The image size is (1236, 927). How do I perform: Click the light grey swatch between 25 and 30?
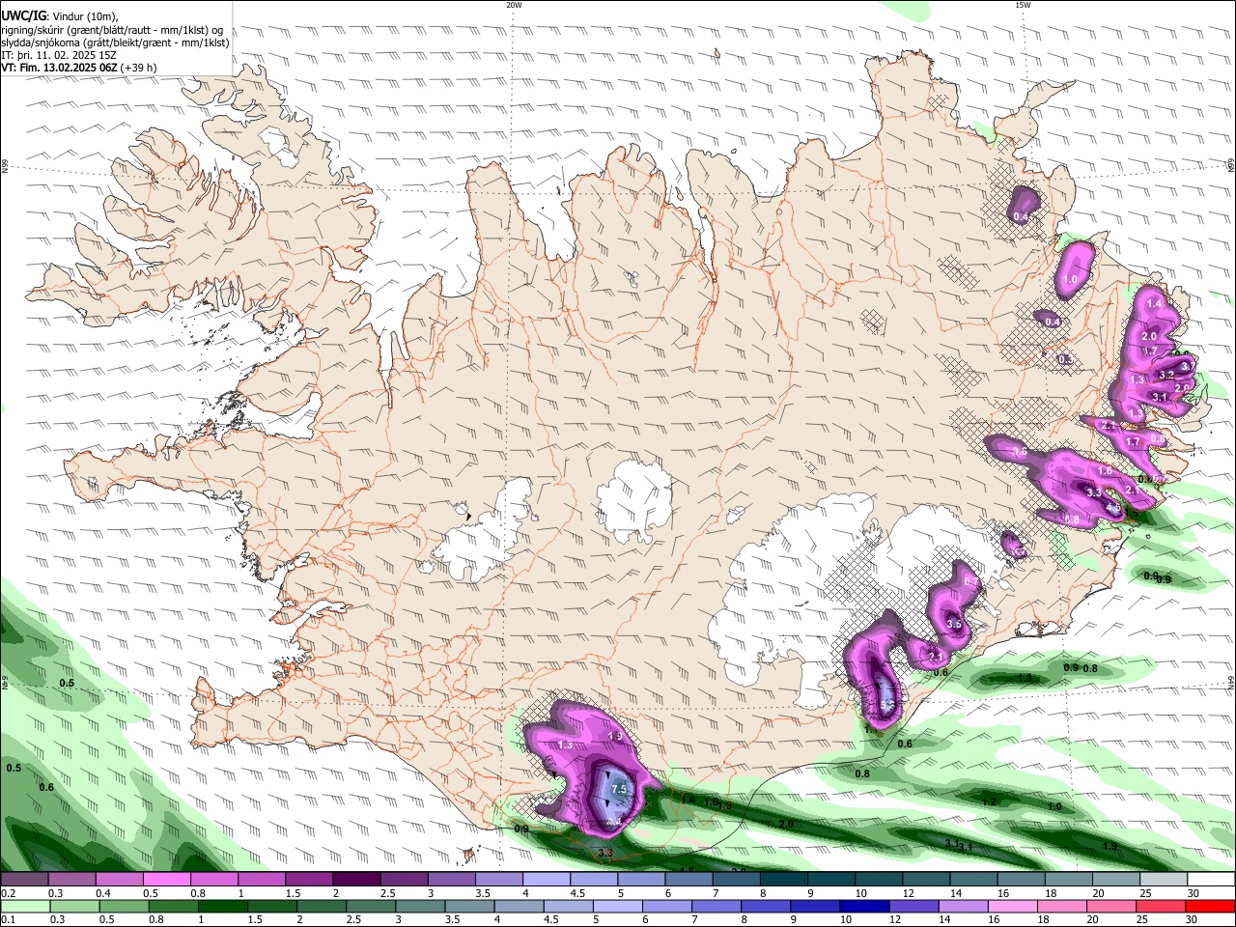pos(1165,879)
